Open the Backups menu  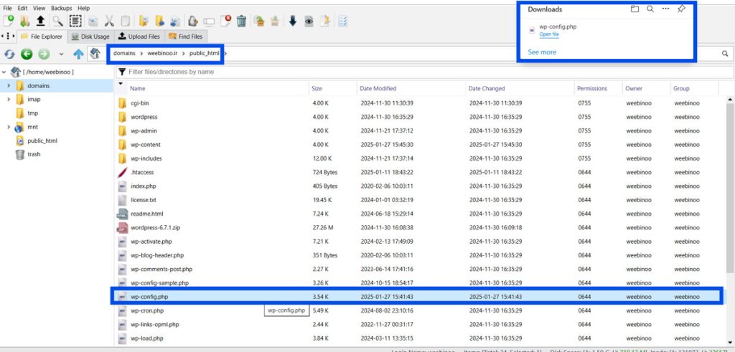[61, 8]
